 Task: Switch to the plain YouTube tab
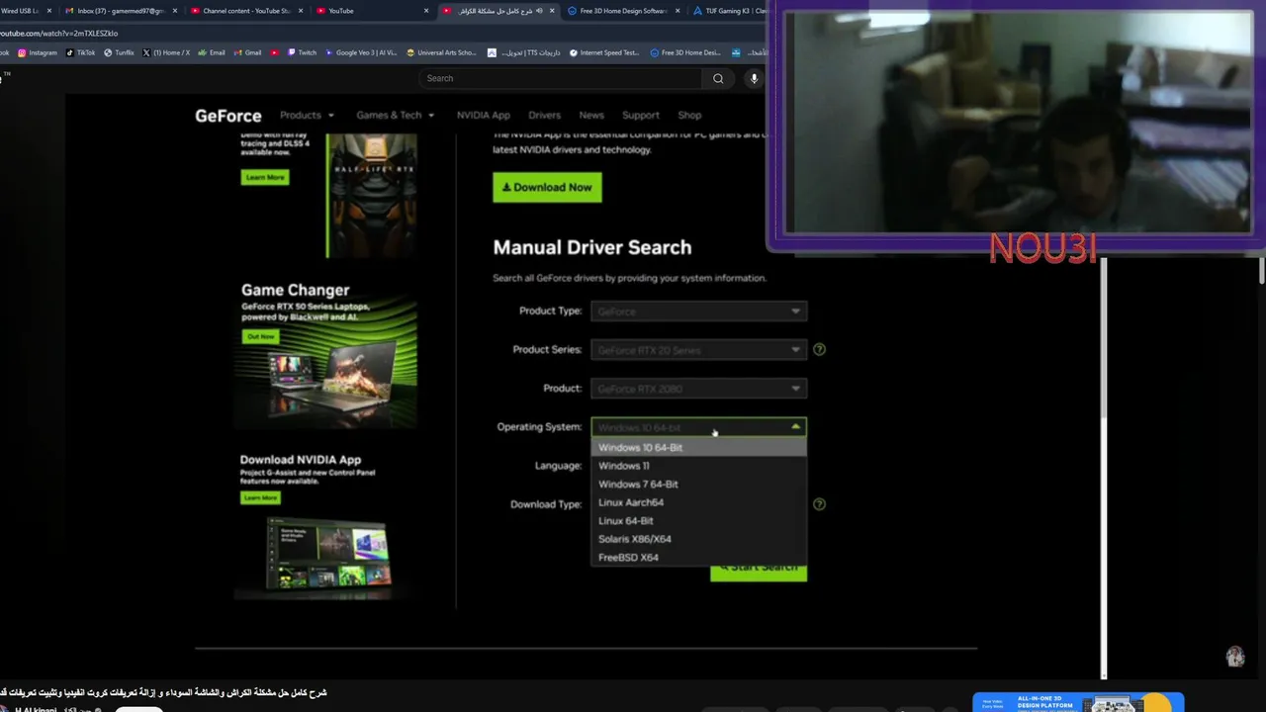coord(371,11)
